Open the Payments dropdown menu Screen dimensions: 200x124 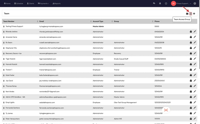click(x=44, y=4)
